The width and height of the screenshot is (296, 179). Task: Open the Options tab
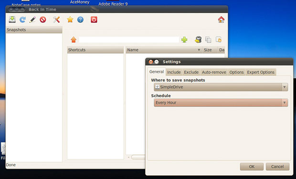click(236, 72)
